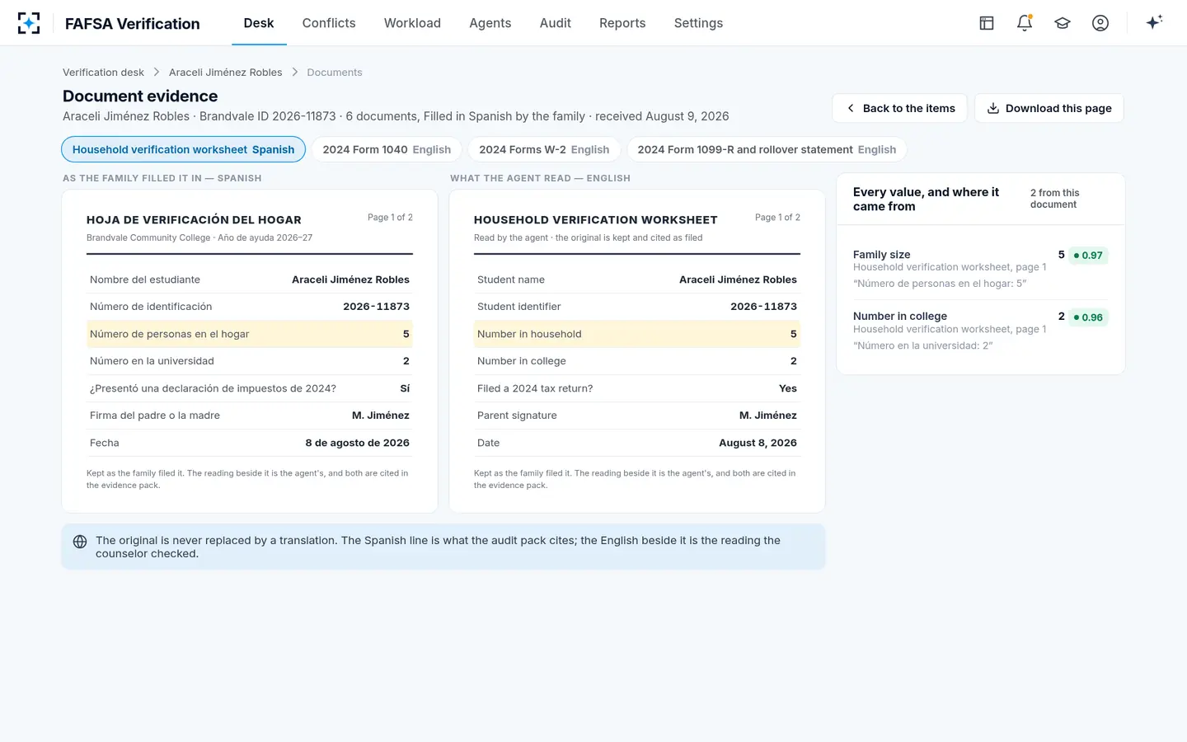
Task: Click the Date August 8, 2026 row
Action: pos(637,443)
